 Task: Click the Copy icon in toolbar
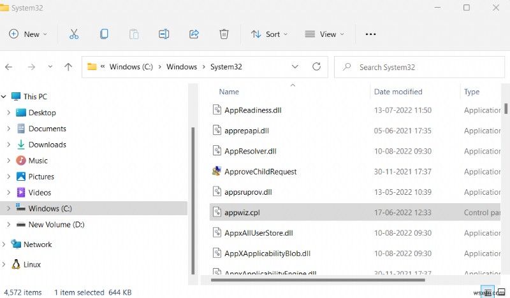click(x=104, y=34)
